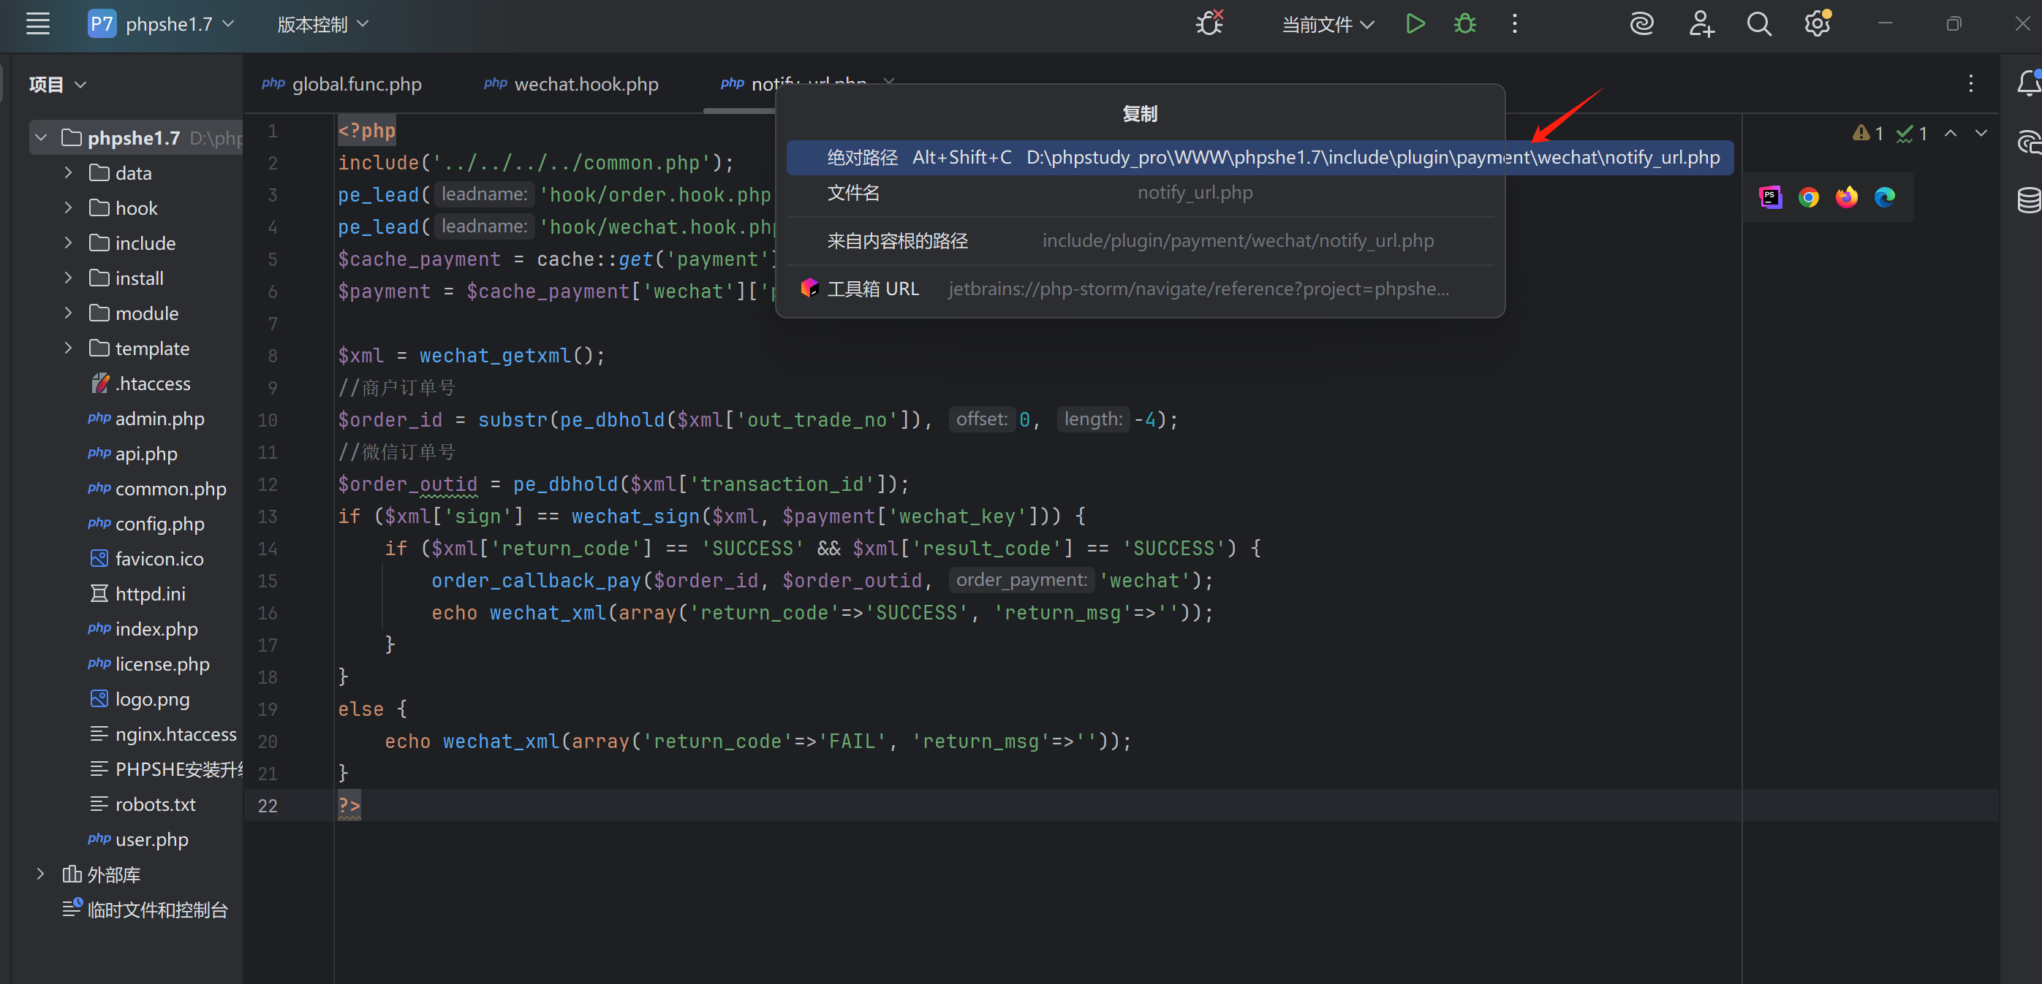Expand the hook folder
The width and height of the screenshot is (2042, 984).
click(x=68, y=207)
